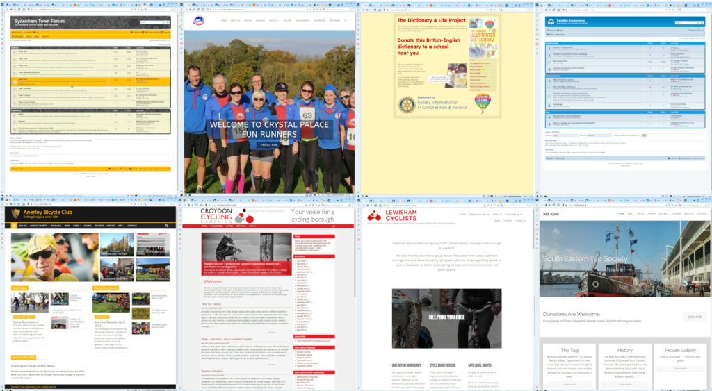The image size is (712, 391).
Task: Open the church thumbnail on Anerley Bicycle Club
Action: point(117,245)
